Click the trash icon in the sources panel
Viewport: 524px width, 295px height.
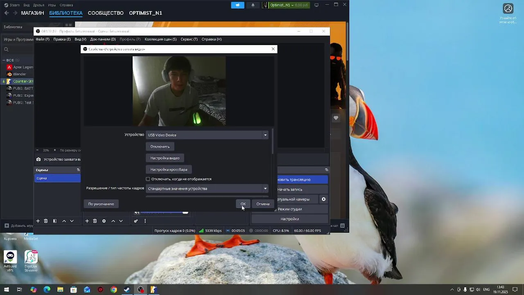(95, 221)
